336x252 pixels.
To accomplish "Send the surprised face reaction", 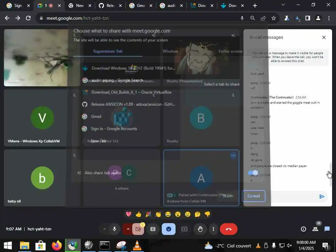I will [x=178, y=214].
